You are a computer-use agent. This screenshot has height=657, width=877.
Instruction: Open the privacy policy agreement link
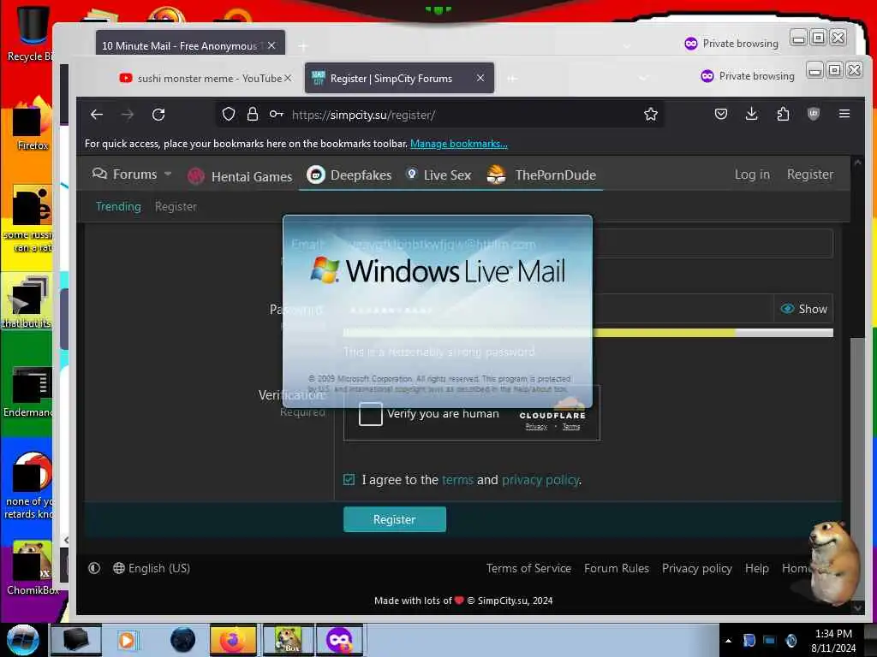pyautogui.click(x=540, y=479)
